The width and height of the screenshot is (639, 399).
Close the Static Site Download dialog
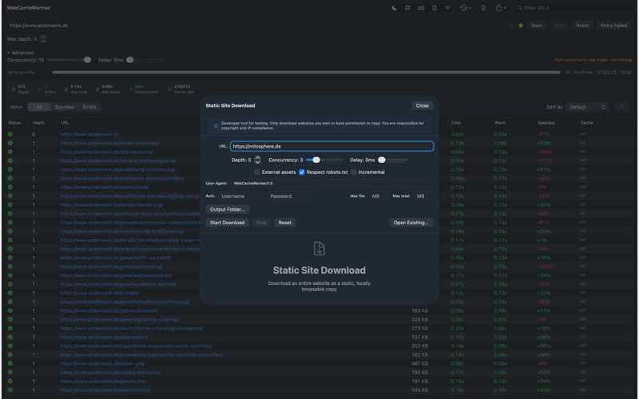(x=423, y=105)
